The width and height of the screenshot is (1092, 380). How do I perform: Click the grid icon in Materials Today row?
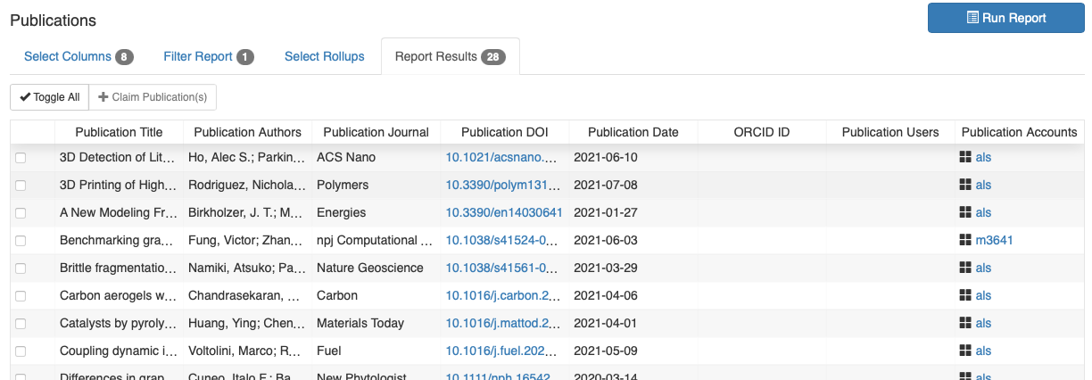(x=964, y=323)
